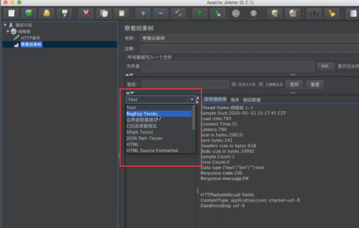359x228 pixels.
Task: Open the Text renderer dropdown
Action: [x=161, y=99]
